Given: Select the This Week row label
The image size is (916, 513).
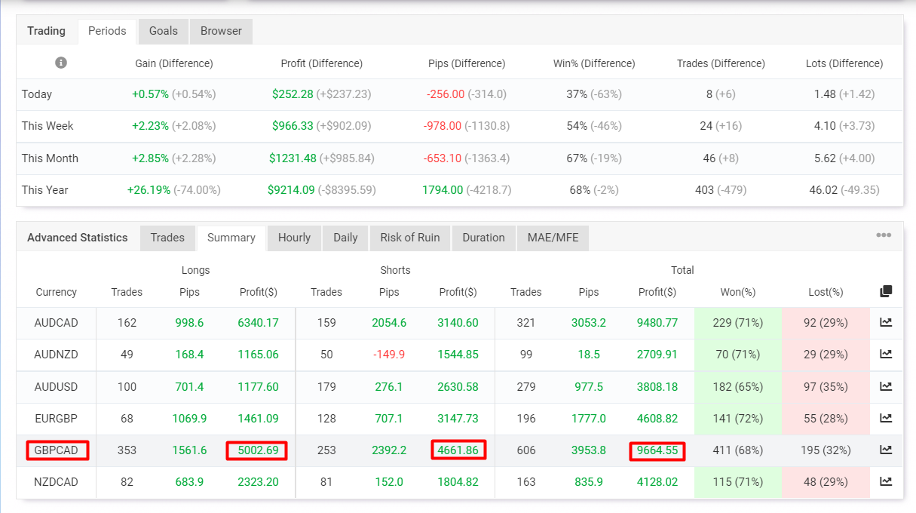Looking at the screenshot, I should pos(47,126).
